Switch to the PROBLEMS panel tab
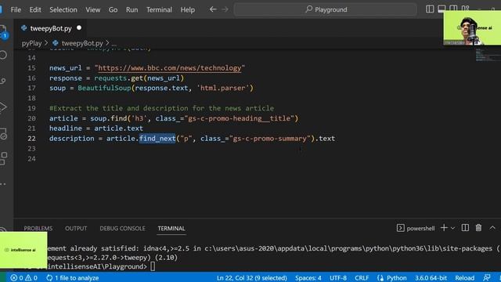 [x=38, y=228]
